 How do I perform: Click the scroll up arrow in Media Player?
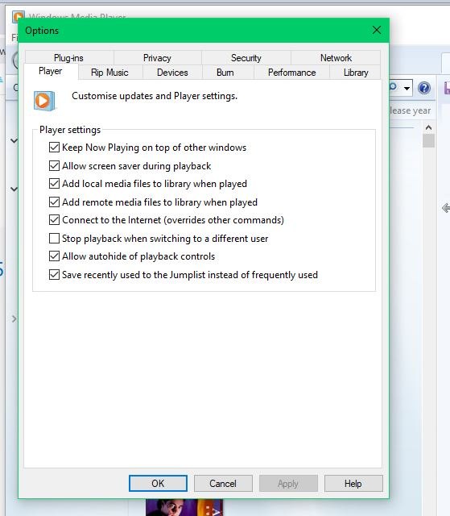(x=428, y=127)
